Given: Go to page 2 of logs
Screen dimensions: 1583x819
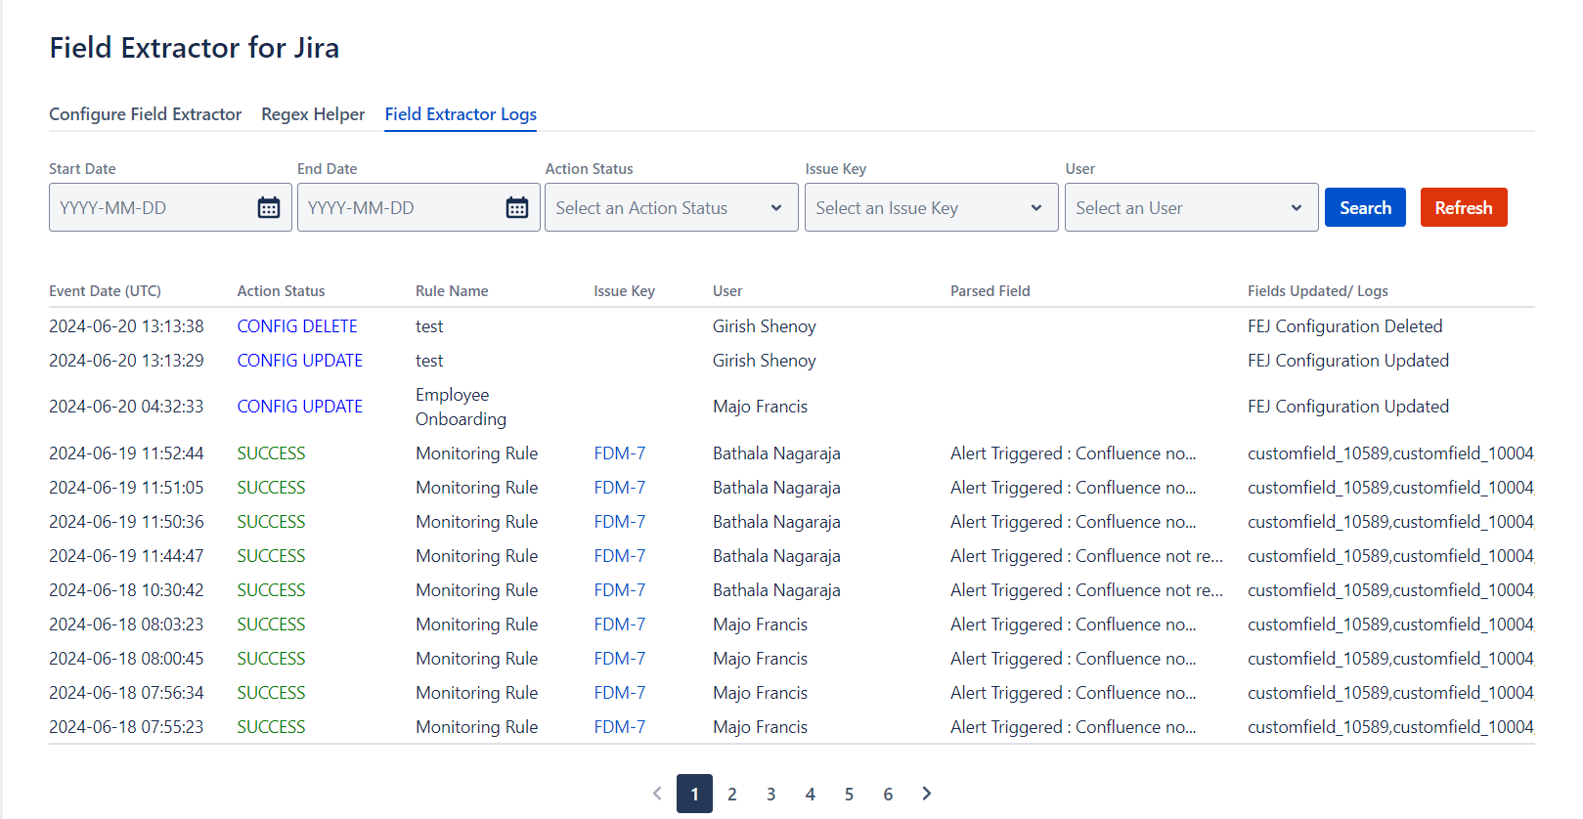Looking at the screenshot, I should pyautogui.click(x=732, y=794).
